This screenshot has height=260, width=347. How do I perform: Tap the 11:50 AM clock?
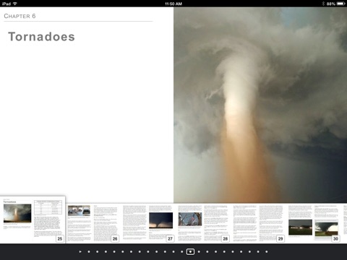click(x=173, y=4)
